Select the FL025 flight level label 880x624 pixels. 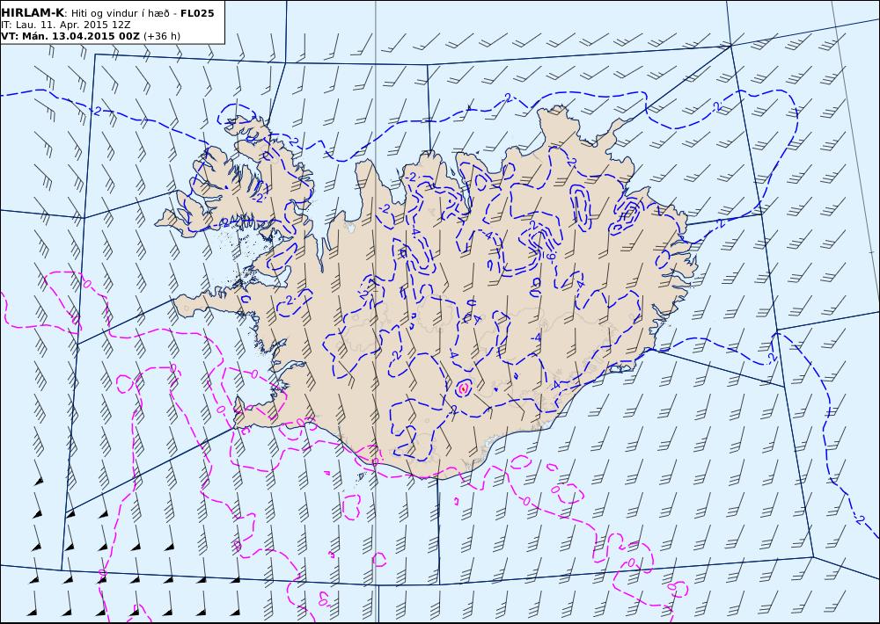(197, 13)
